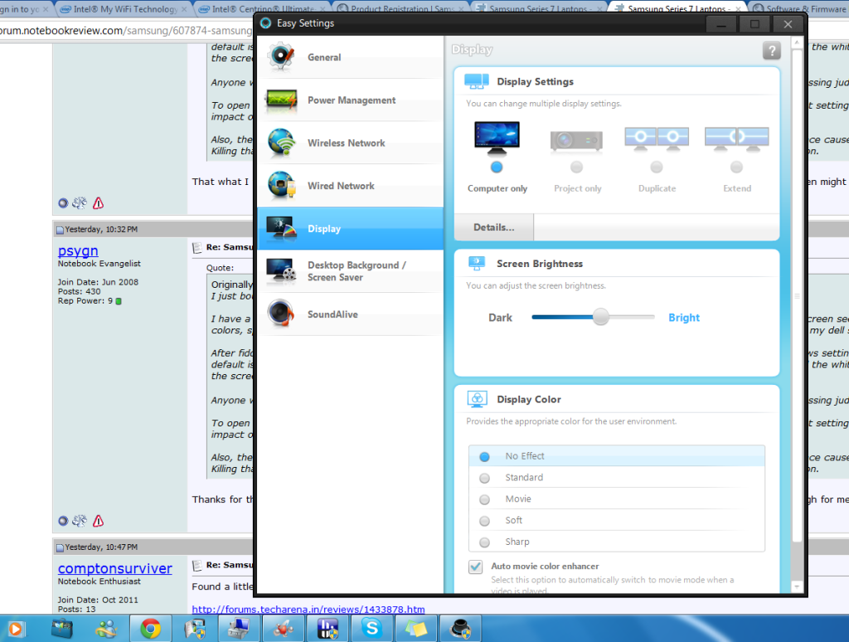The height and width of the screenshot is (642, 849).
Task: Switch to Software & Firmware browser tab
Action: [x=800, y=8]
